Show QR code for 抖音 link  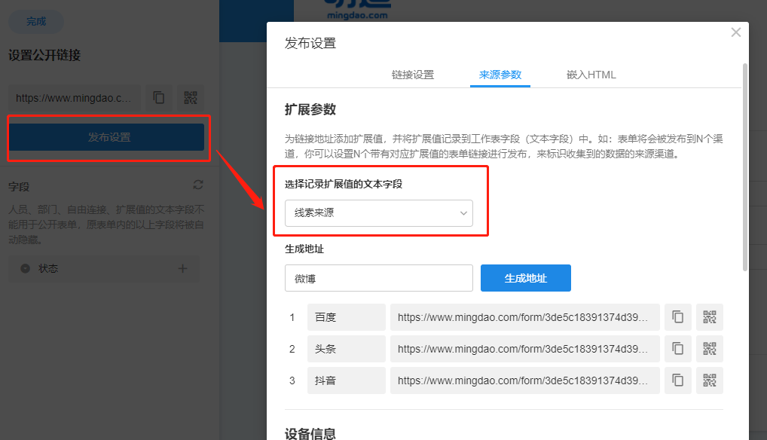click(x=710, y=380)
